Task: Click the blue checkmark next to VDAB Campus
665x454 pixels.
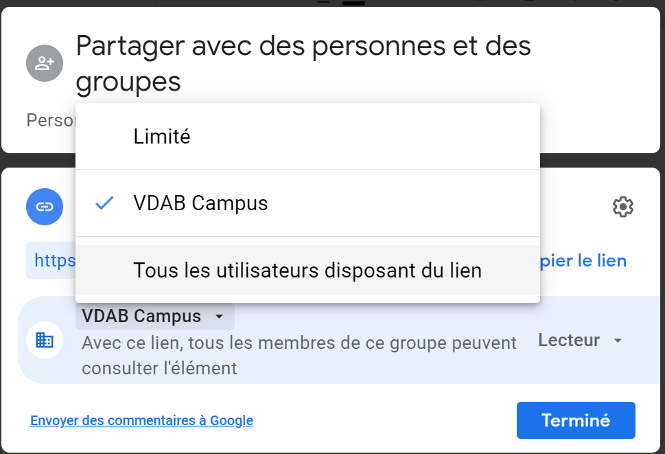Action: (104, 203)
